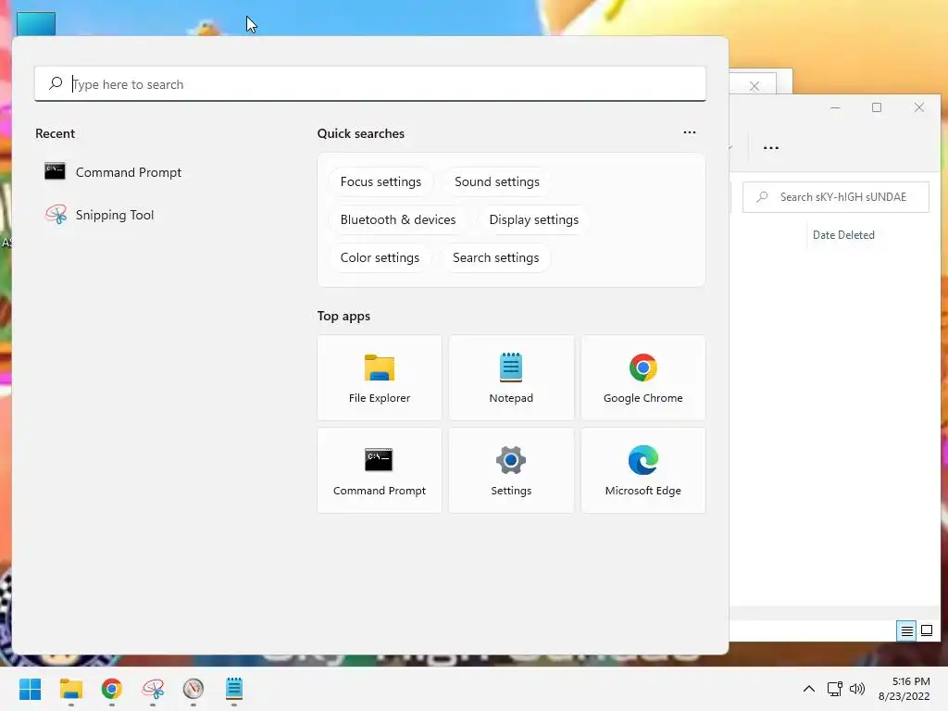Switch to large icons view in Recycle Bin window
Image resolution: width=948 pixels, height=711 pixels.
coord(926,631)
